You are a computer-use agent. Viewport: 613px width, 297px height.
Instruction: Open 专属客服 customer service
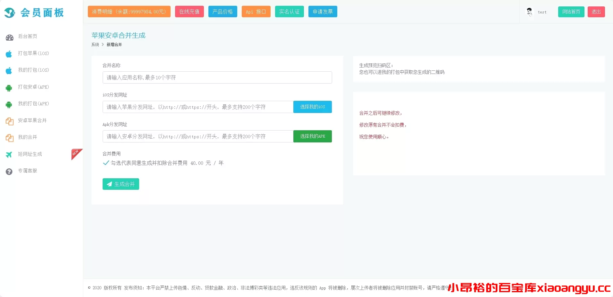coord(28,171)
